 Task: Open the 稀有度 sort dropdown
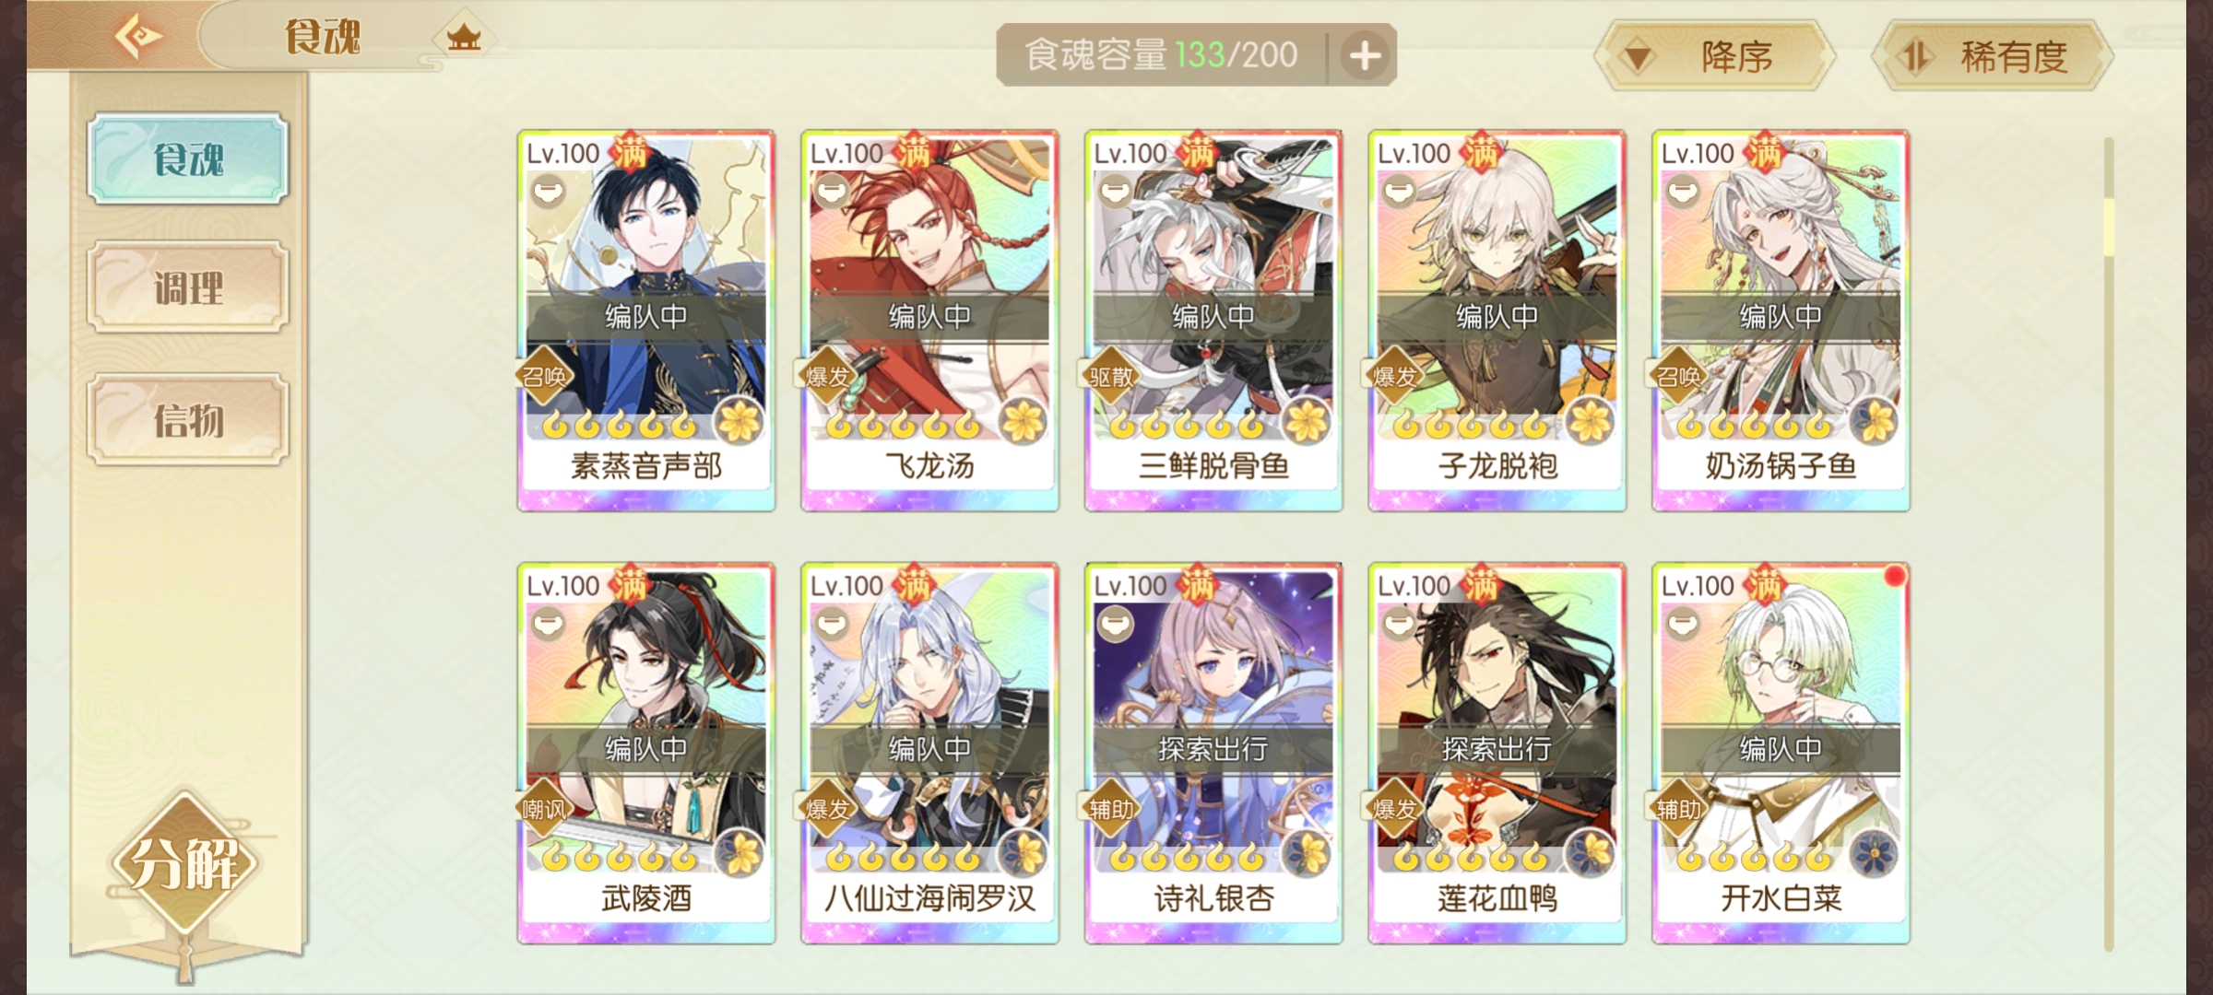1993,57
